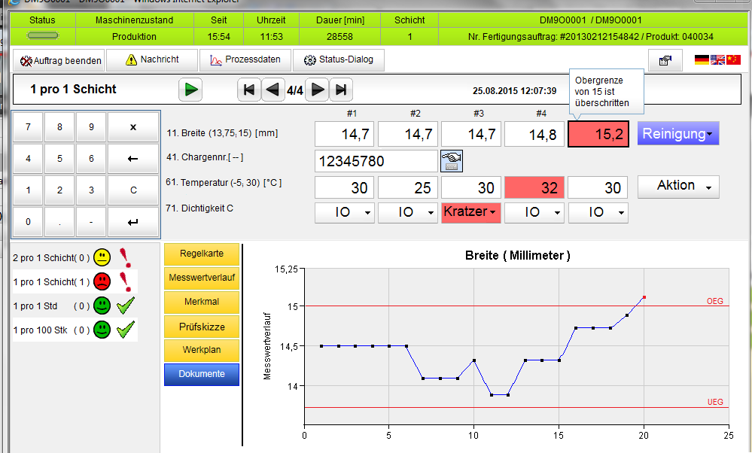Tap keypad decimal point key
Viewport: 752px width, 453px height.
pyautogui.click(x=59, y=222)
